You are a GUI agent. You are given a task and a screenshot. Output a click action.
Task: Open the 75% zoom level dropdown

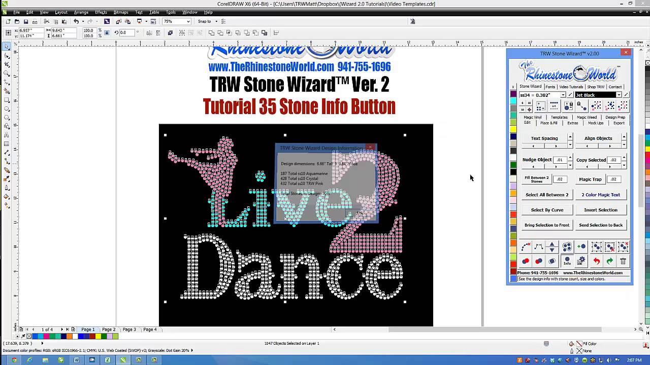coord(188,21)
